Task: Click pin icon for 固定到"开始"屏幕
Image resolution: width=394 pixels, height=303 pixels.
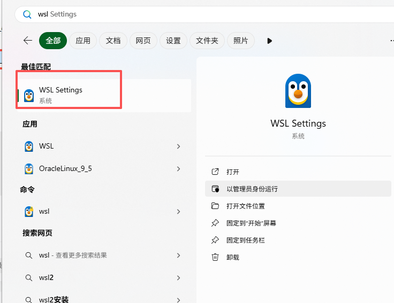Action: tap(215, 223)
